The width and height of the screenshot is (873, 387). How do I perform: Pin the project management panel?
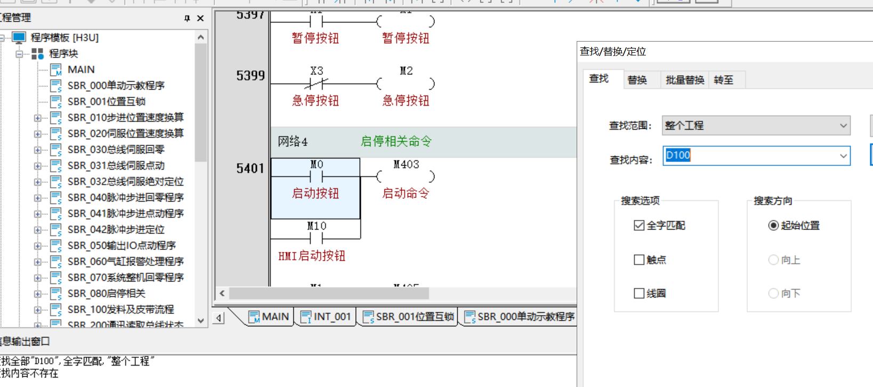point(187,18)
